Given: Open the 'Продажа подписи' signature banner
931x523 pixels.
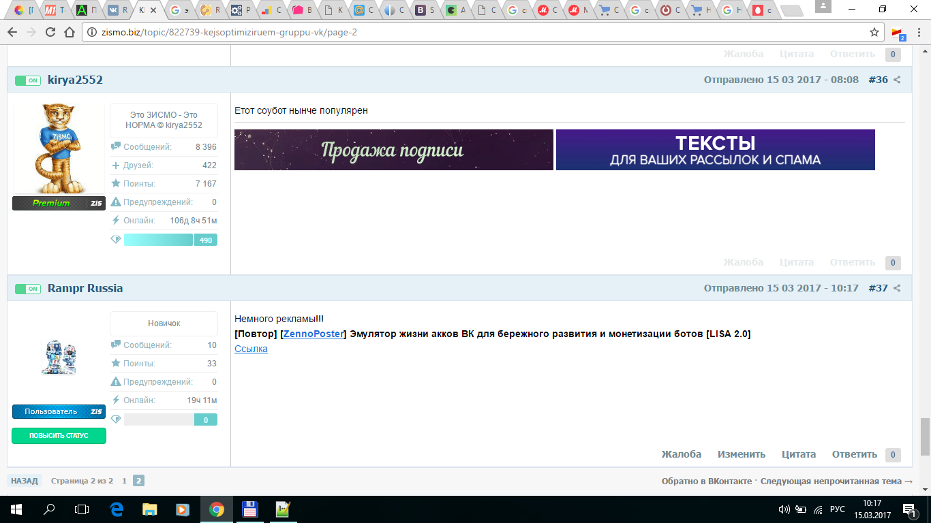Looking at the screenshot, I should [x=394, y=150].
